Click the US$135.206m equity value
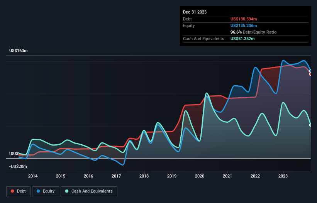The image size is (317, 203). pos(244,25)
